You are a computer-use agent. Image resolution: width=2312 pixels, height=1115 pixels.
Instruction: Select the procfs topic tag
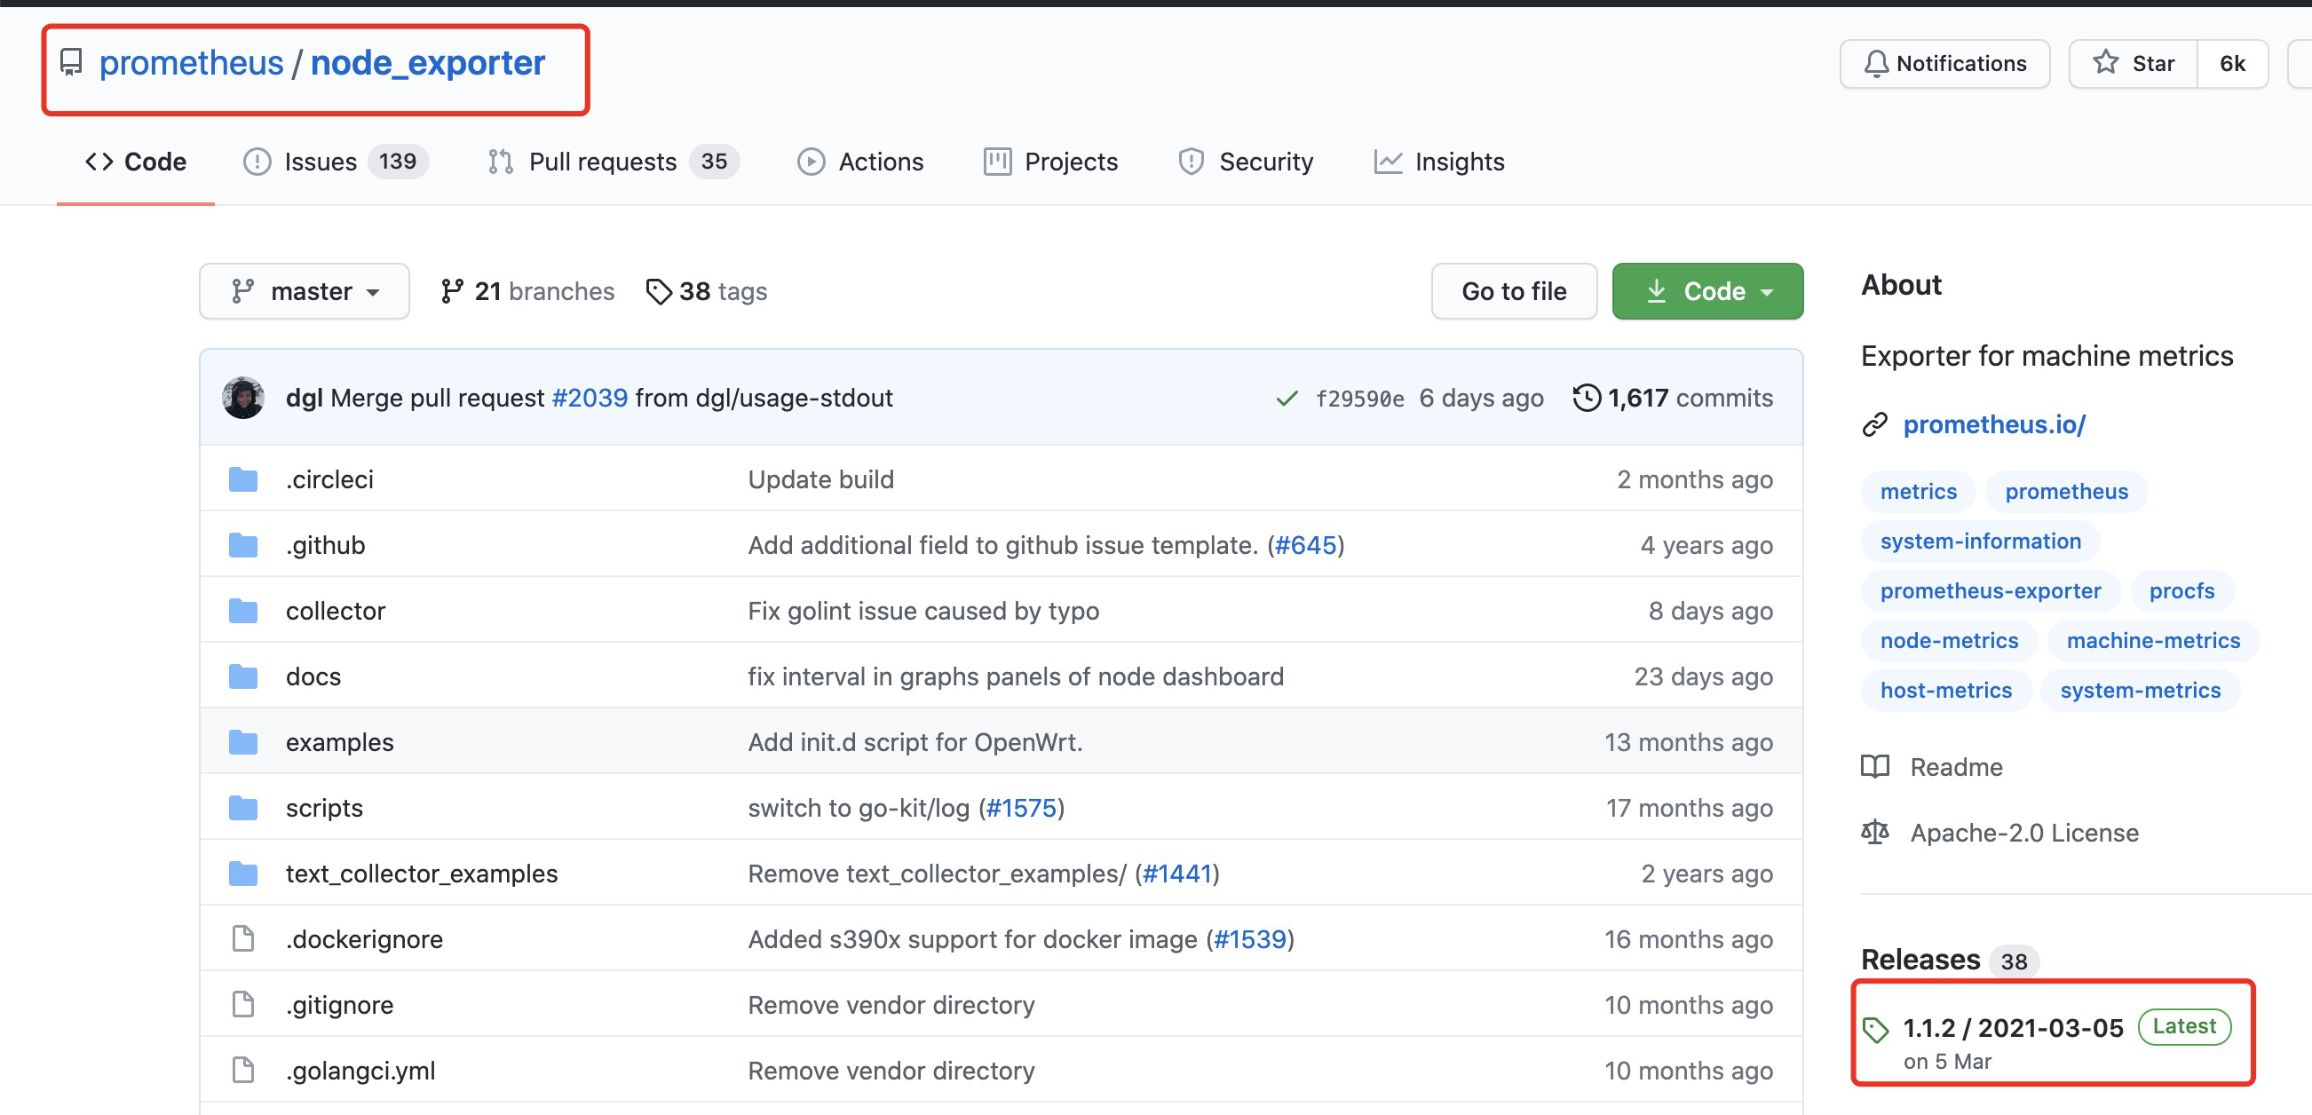2181,590
